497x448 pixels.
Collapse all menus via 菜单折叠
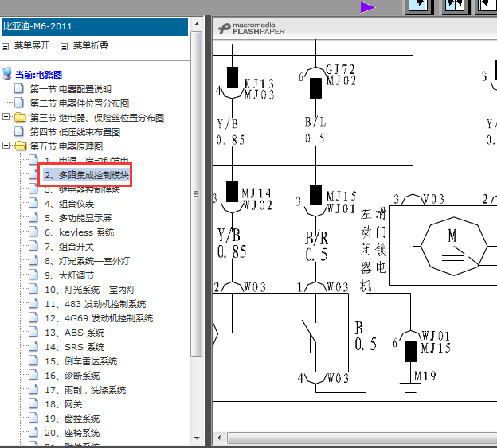pos(91,45)
